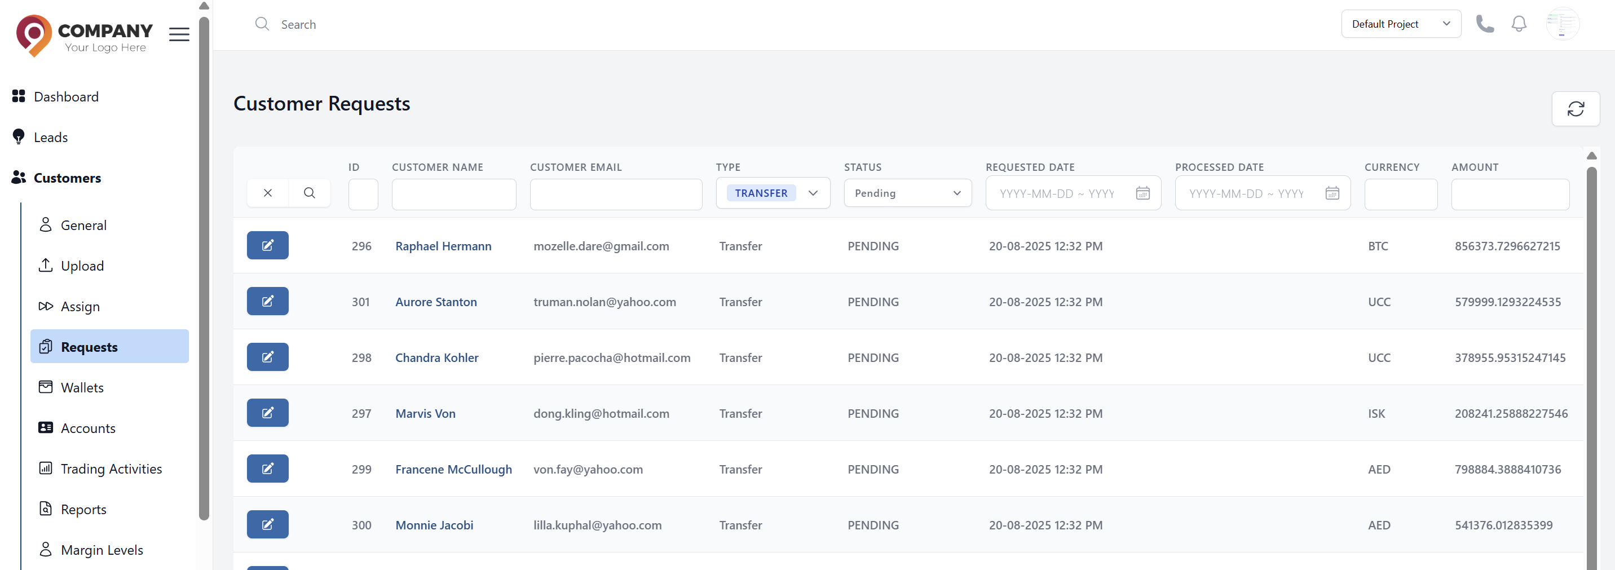1615x570 pixels.
Task: Focus the Customer Name filter field
Action: 454,195
